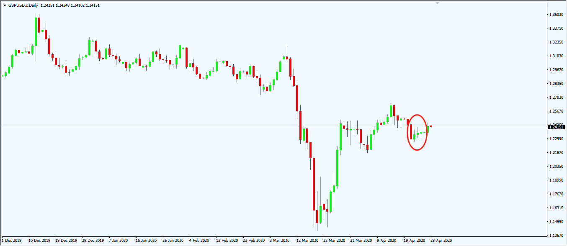Click the 1.33710 price axis label

pos(557,28)
